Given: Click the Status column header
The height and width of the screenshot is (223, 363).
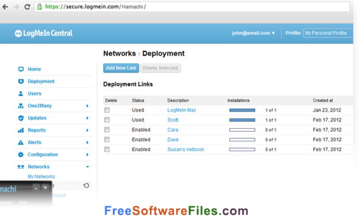Looking at the screenshot, I should coord(138,100).
